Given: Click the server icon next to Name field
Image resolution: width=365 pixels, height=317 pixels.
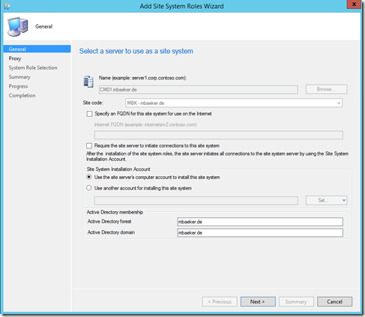Looking at the screenshot, I should (x=88, y=82).
